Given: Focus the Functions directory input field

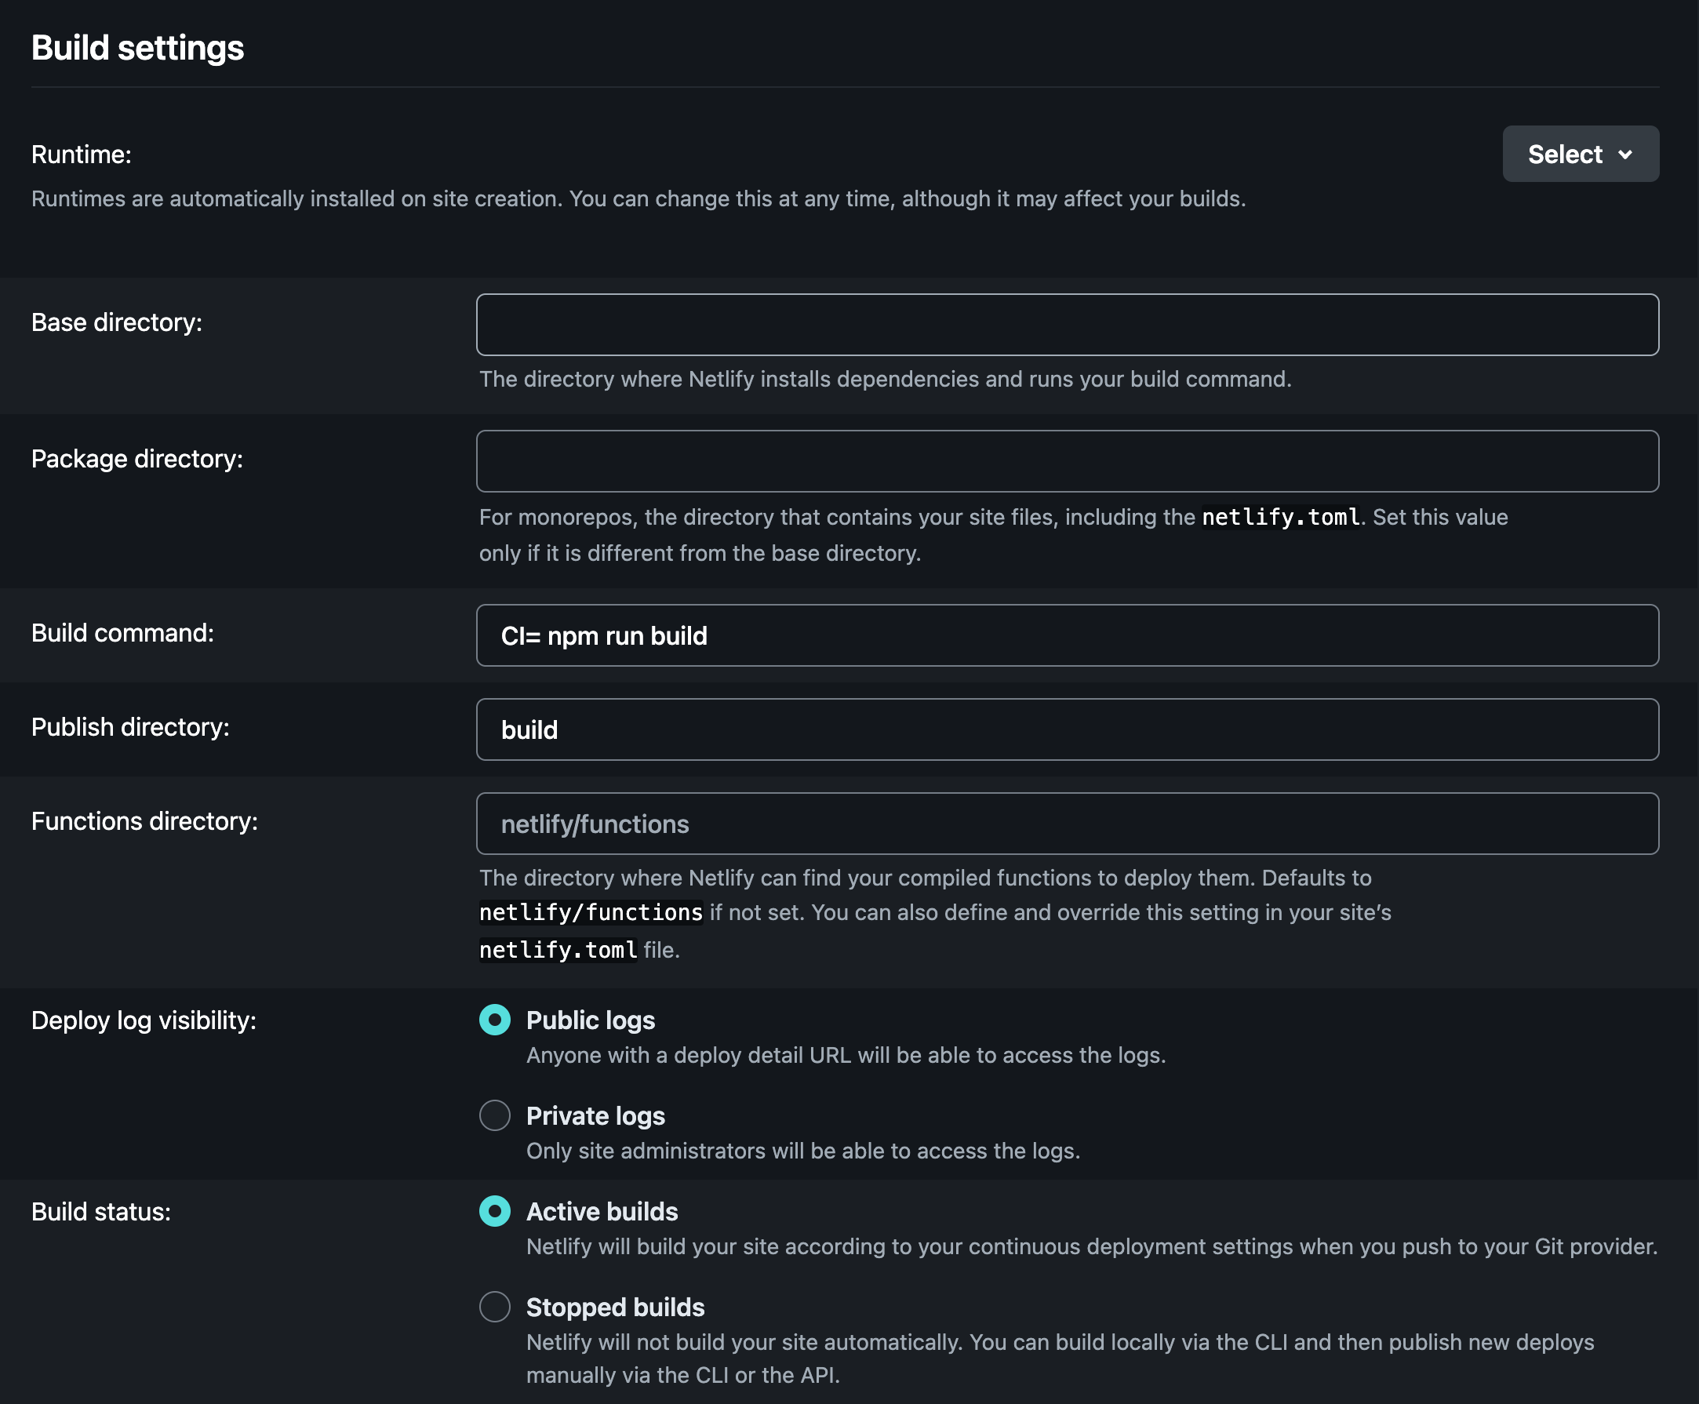Looking at the screenshot, I should 1067,824.
